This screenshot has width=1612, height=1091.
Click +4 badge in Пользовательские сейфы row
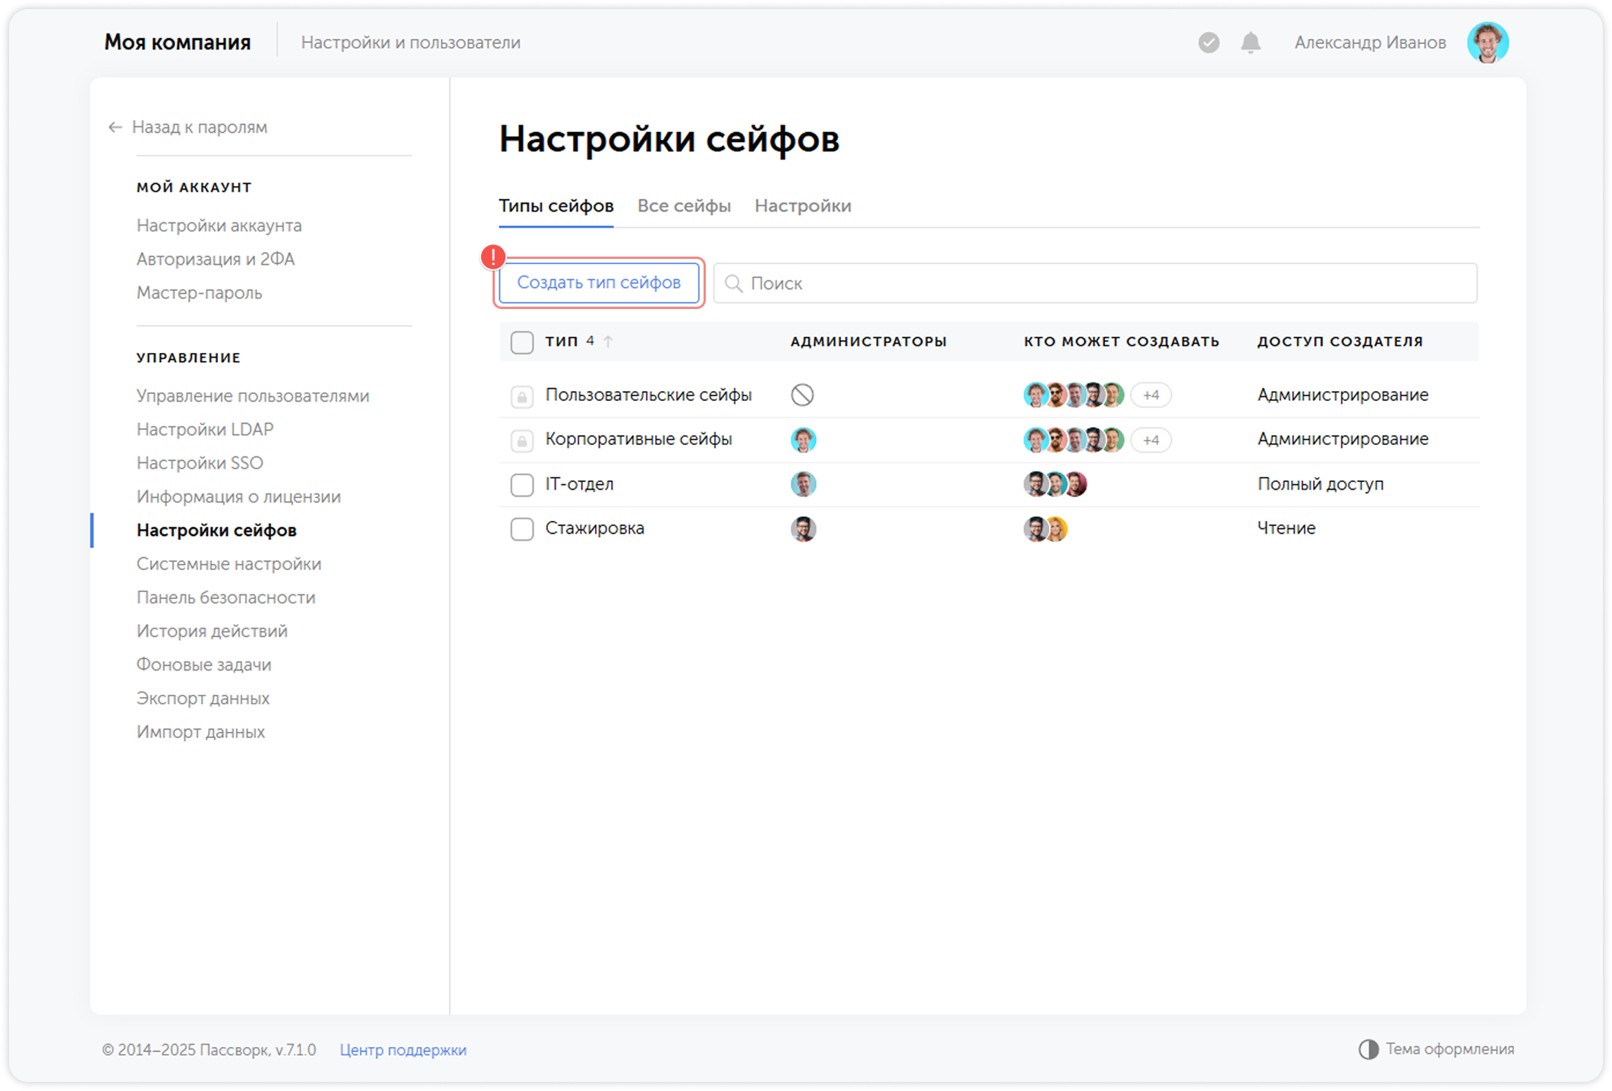pos(1151,395)
